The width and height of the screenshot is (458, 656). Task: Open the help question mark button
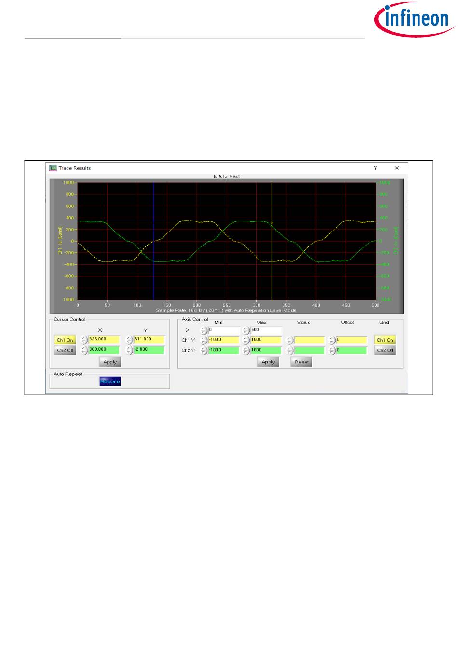click(375, 168)
